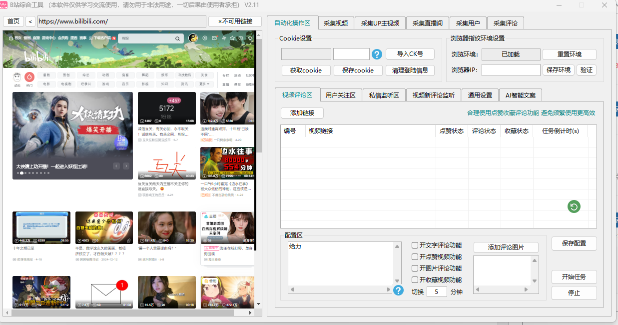
Task: Click the 已加载 browser environment status button
Action: coord(511,54)
